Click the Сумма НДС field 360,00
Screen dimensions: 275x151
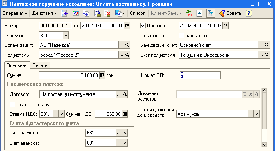click(x=108, y=114)
